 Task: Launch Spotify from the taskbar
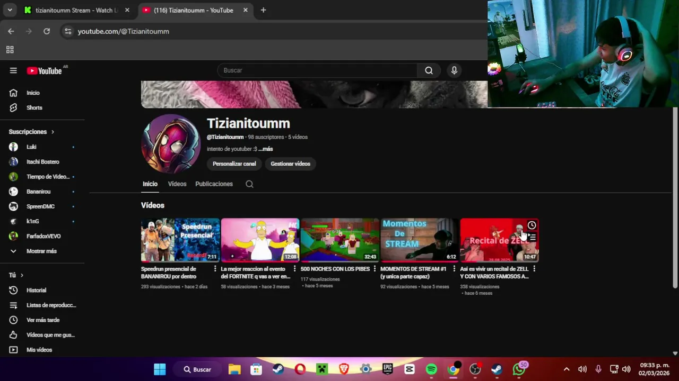(x=431, y=369)
